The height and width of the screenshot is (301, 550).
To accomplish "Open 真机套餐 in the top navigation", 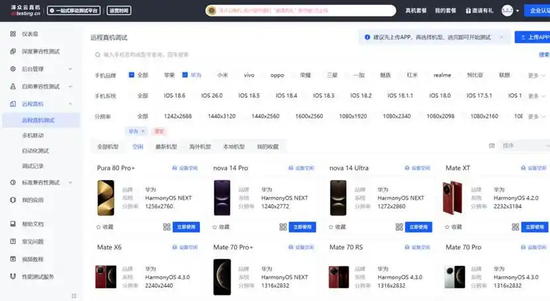I will pyautogui.click(x=416, y=11).
